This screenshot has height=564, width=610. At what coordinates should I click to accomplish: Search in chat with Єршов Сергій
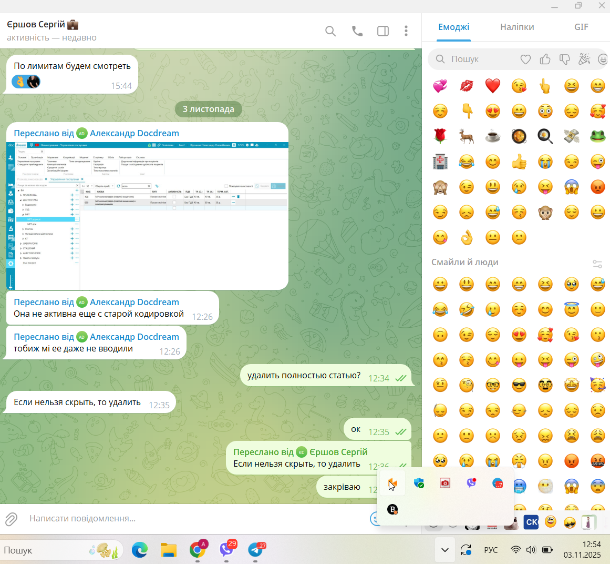(x=330, y=31)
